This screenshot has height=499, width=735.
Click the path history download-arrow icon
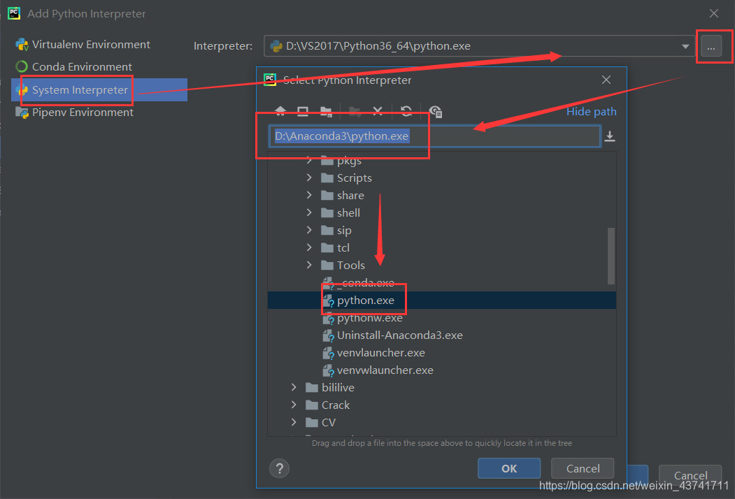(x=609, y=136)
